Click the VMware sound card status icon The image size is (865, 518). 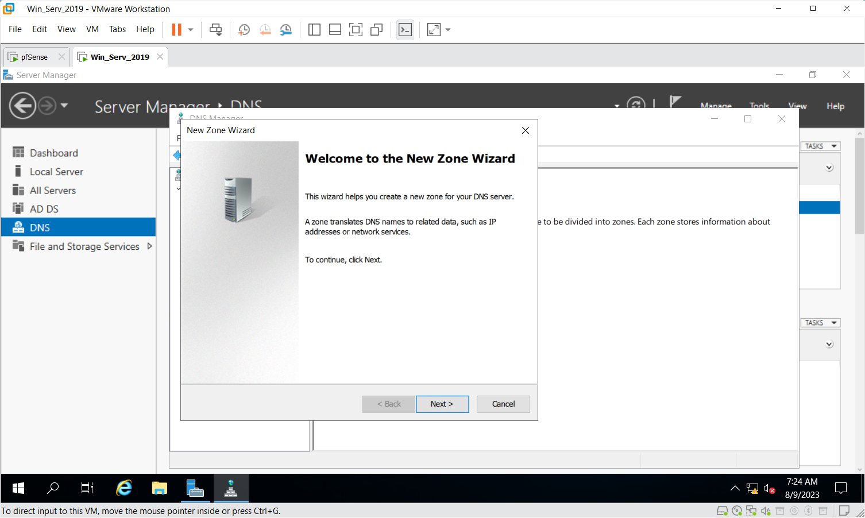pyautogui.click(x=766, y=511)
